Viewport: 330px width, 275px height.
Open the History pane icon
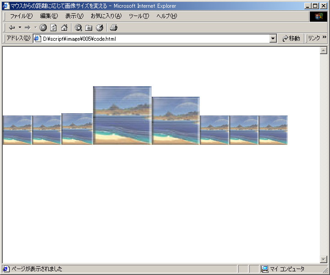[x=99, y=27]
